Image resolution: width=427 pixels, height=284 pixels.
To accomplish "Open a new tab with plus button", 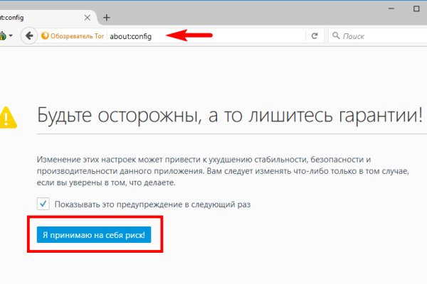I will (x=106, y=17).
